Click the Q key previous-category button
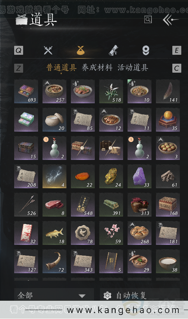The image size is (188, 319). coord(19,50)
